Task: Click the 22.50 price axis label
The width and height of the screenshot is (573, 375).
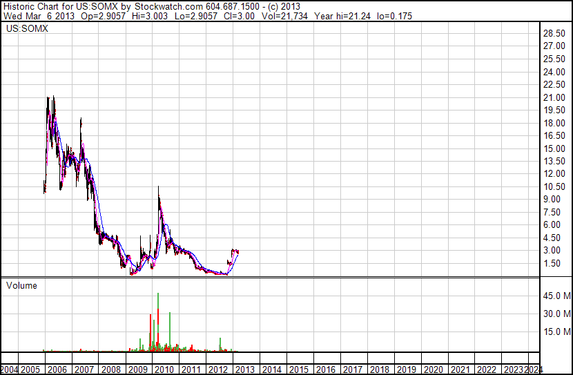Action: pos(554,84)
